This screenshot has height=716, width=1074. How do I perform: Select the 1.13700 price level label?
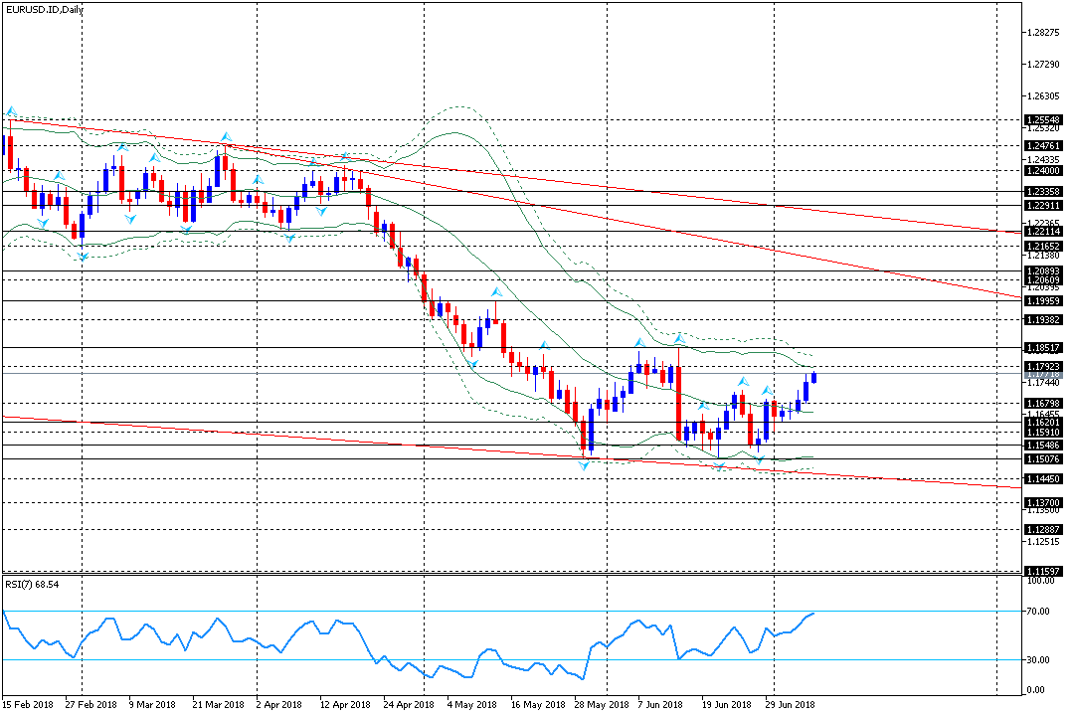(1043, 503)
